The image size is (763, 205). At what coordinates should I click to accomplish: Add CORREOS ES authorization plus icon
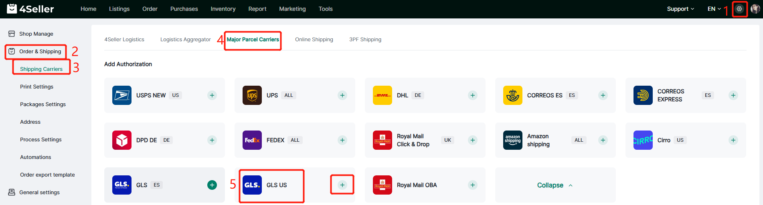603,95
